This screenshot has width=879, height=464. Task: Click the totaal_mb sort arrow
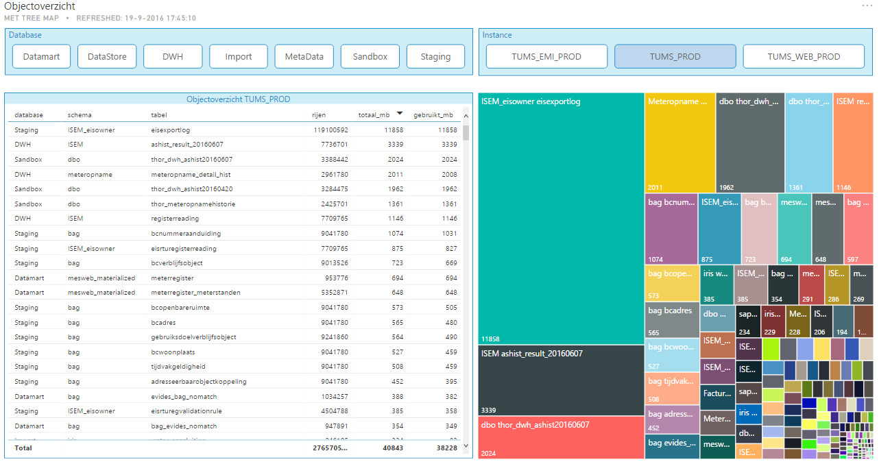(x=400, y=113)
